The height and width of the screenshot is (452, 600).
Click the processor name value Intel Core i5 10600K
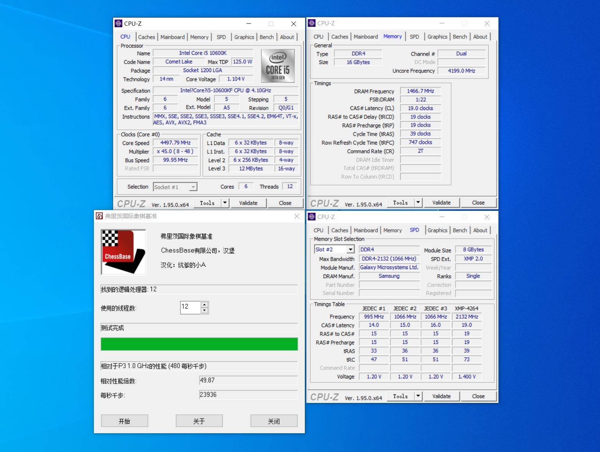tap(203, 53)
